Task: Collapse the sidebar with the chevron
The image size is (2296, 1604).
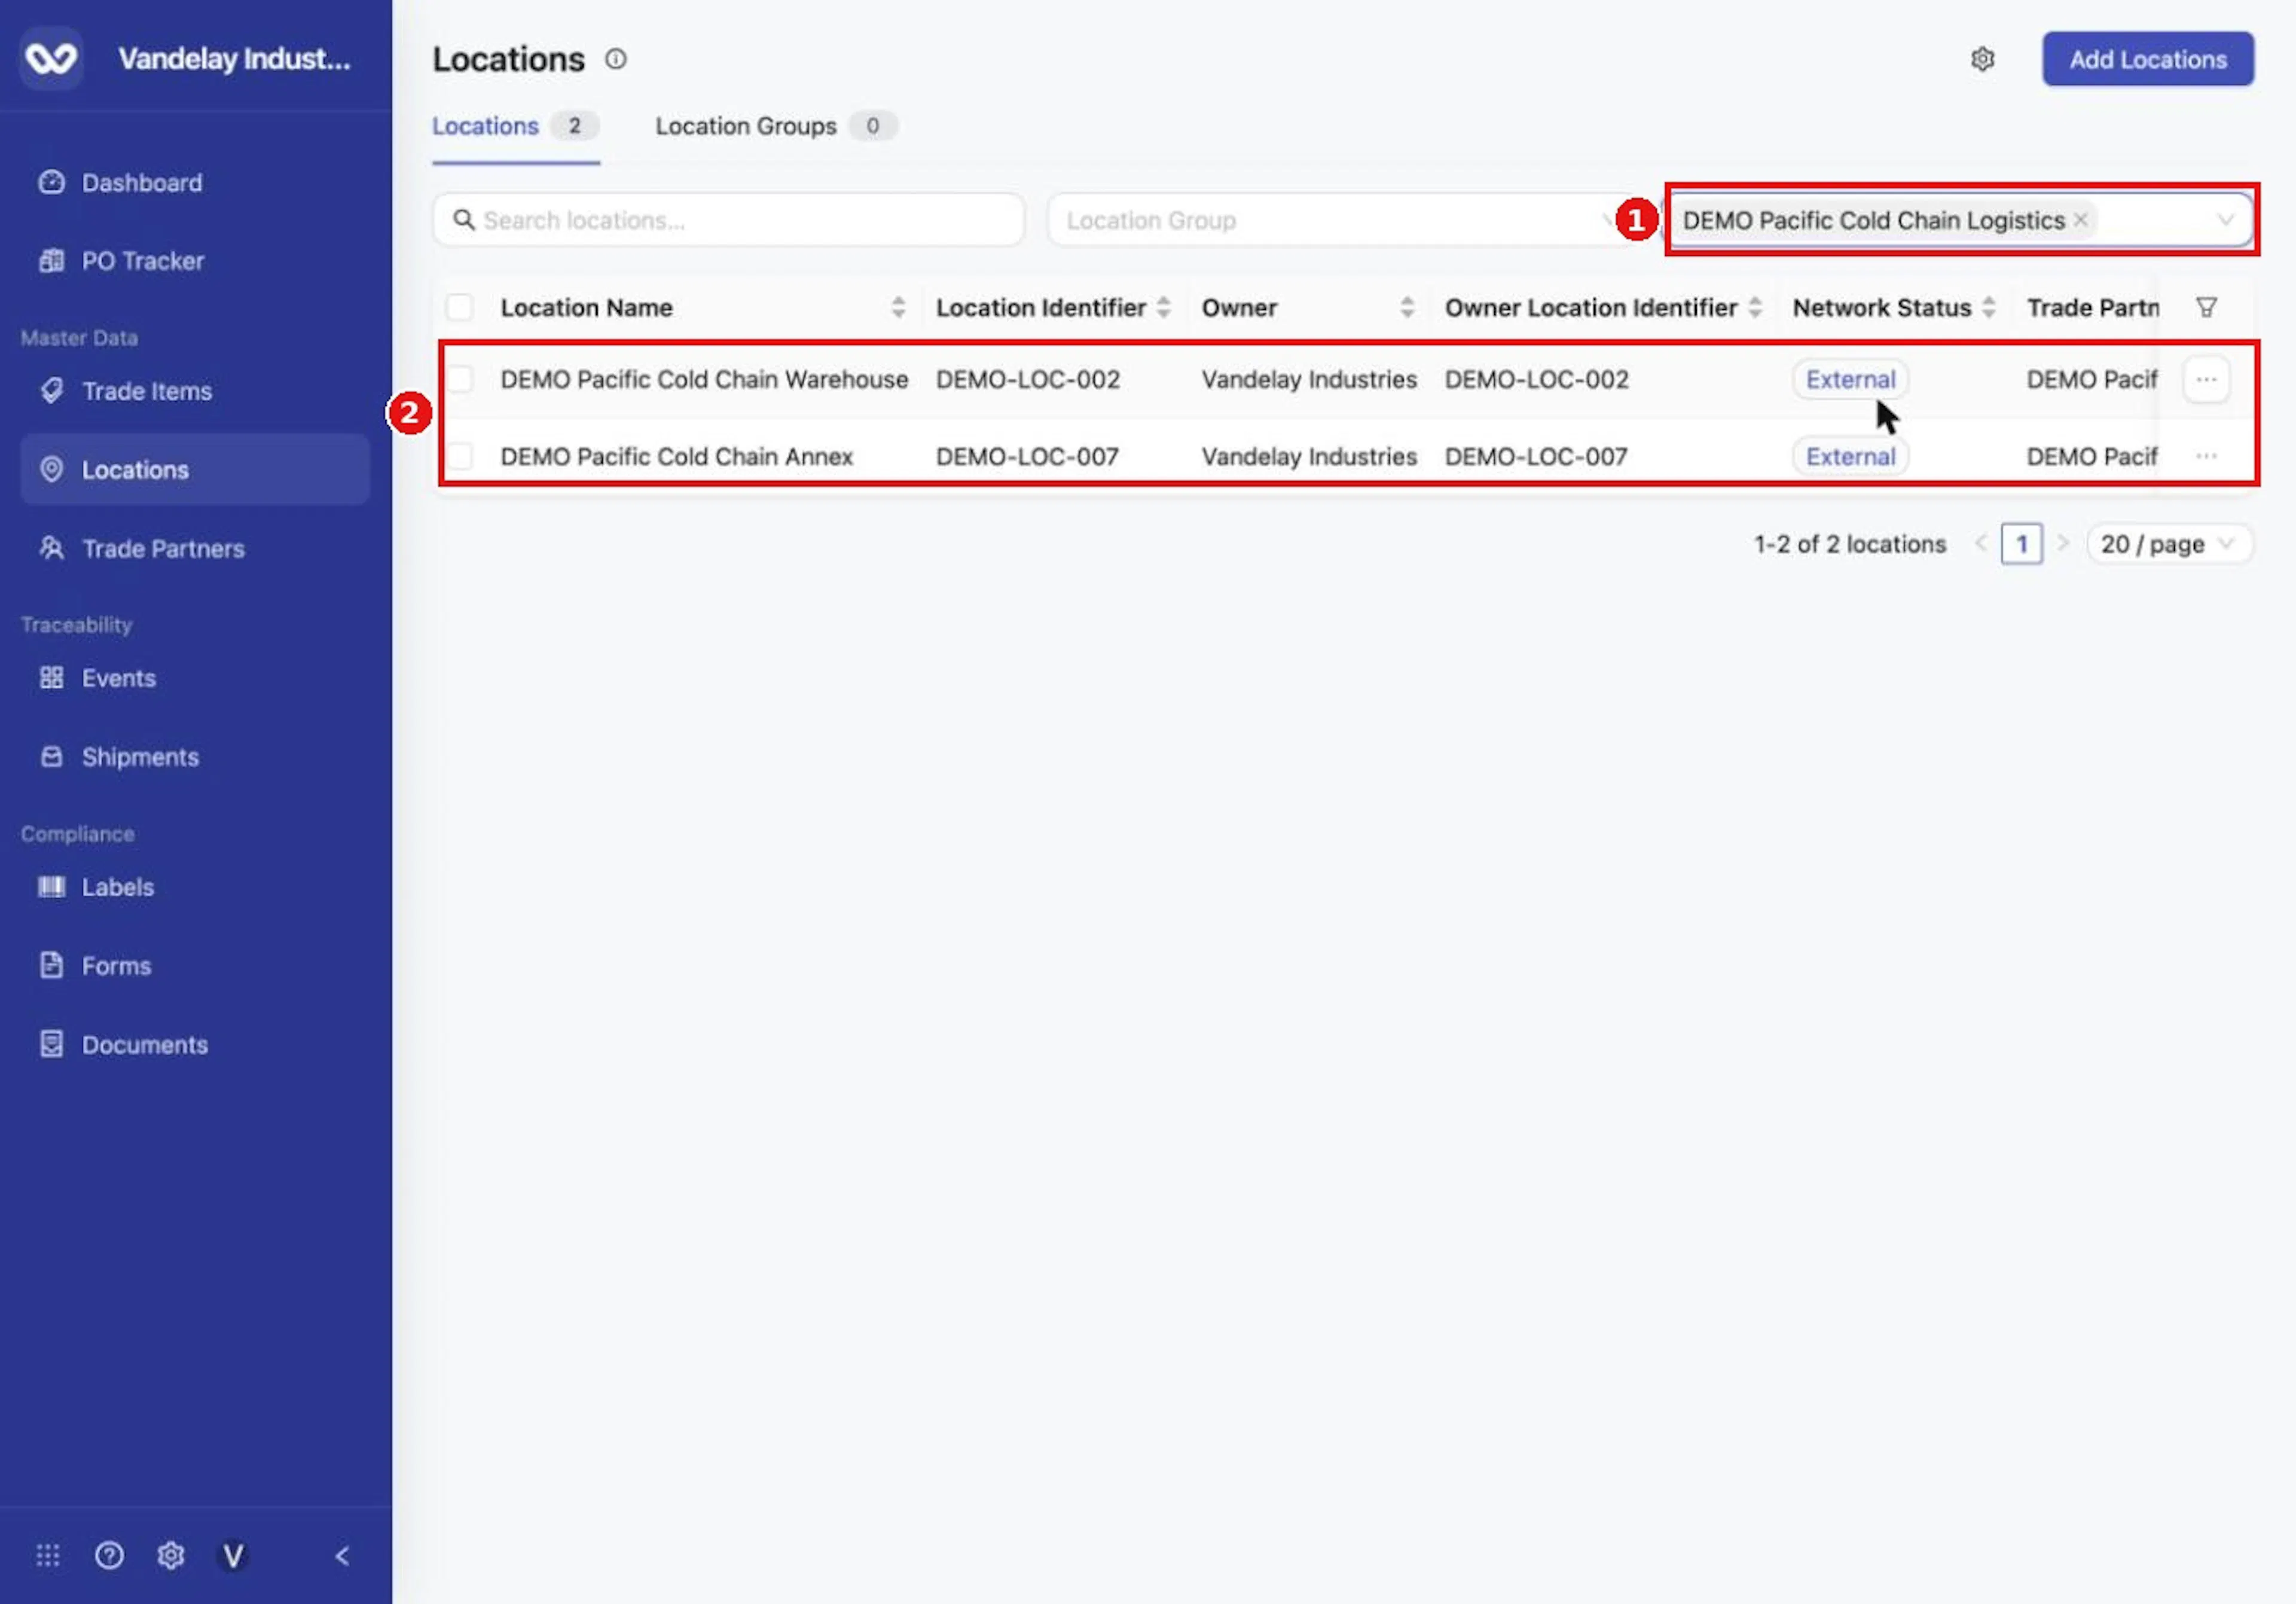Action: [342, 1555]
